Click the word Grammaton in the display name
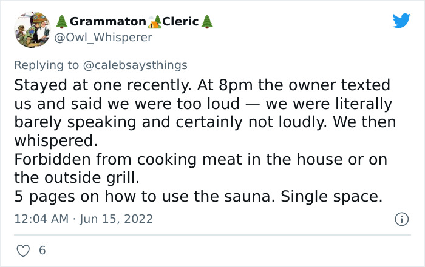This screenshot has height=267, width=425. 107,22
